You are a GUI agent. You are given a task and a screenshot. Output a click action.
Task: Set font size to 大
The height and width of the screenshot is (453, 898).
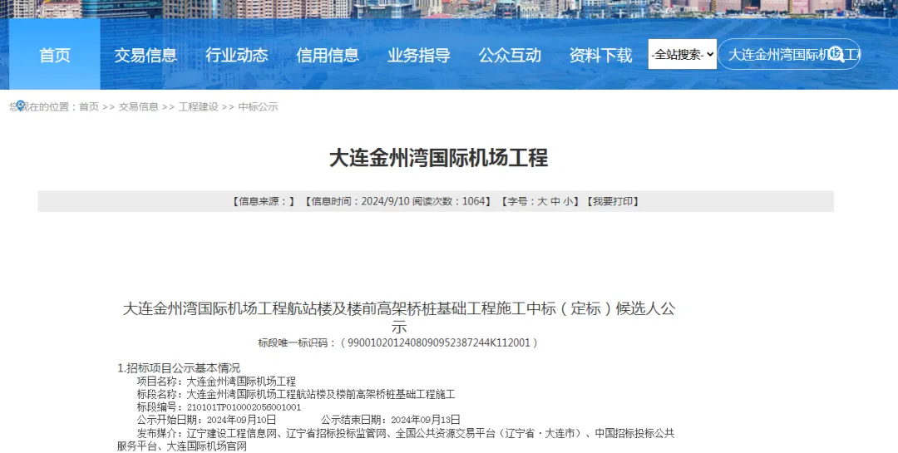pos(542,201)
